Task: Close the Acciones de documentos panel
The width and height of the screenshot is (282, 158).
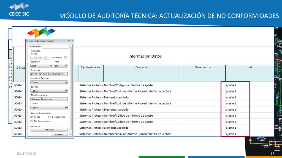Action: pyautogui.click(x=72, y=41)
